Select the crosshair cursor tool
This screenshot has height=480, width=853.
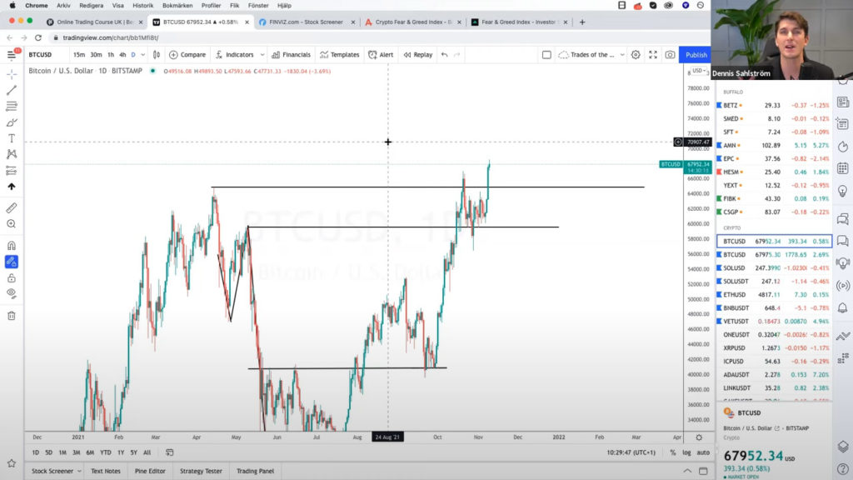pos(12,74)
